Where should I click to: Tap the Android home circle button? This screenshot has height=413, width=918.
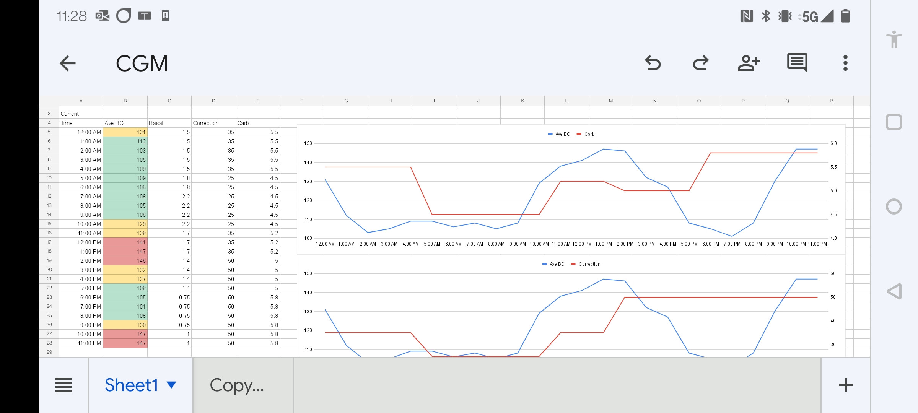(894, 206)
